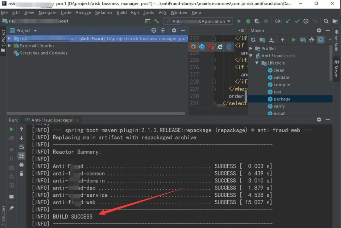Click the Reimport All Maven Projects icon

253,40
